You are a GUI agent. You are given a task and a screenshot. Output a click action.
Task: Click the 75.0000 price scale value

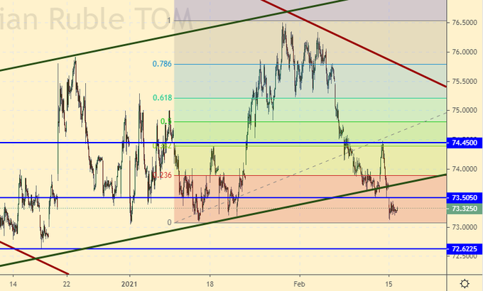tap(464, 111)
